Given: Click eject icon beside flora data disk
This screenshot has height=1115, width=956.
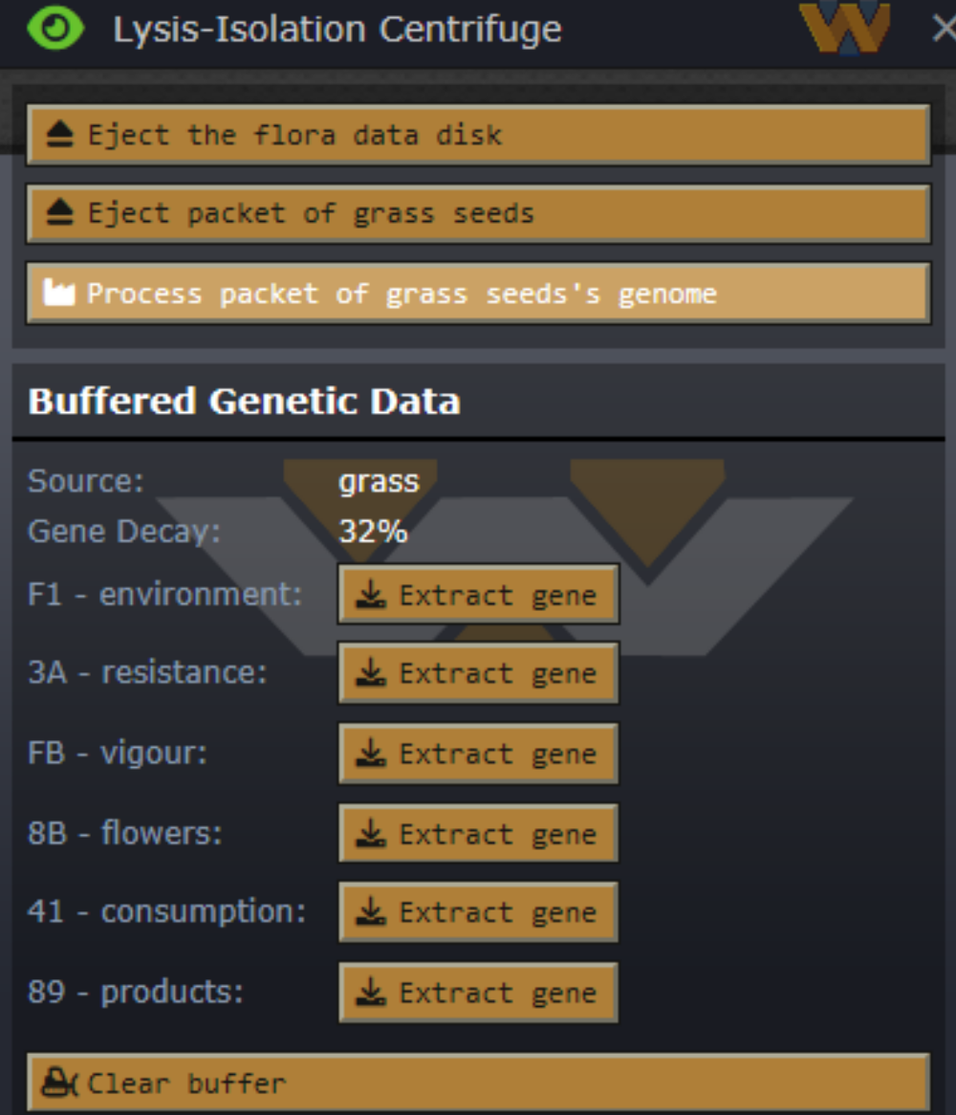Looking at the screenshot, I should tap(59, 135).
